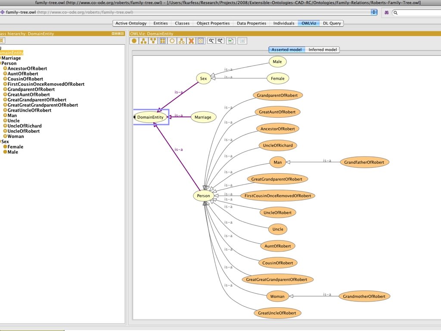The width and height of the screenshot is (441, 331).
Task: Click the Hide classes past radius icon
Action: [191, 41]
